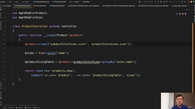Click the presenter webcam thumbnail
195x109 pixels.
click(178, 101)
